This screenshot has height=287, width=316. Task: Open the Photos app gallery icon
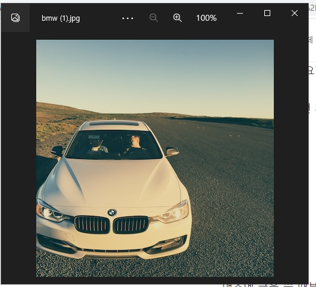coord(15,18)
